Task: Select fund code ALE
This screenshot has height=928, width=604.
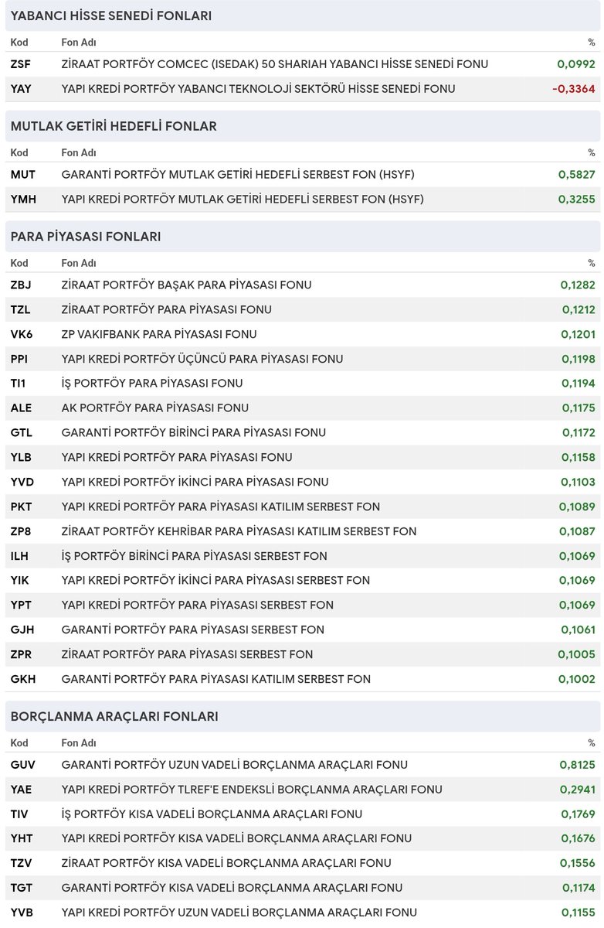Action: click(21, 408)
